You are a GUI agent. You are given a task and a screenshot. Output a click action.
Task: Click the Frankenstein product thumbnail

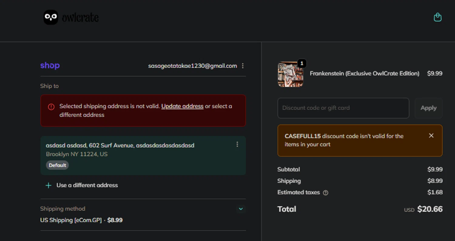point(290,74)
